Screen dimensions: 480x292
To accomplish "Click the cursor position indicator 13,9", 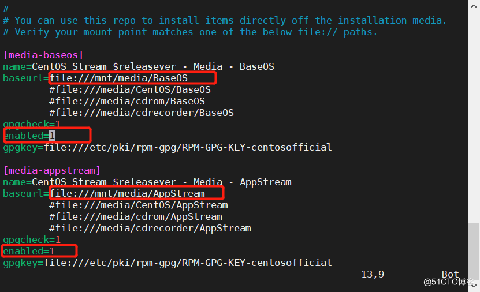I will pyautogui.click(x=373, y=274).
